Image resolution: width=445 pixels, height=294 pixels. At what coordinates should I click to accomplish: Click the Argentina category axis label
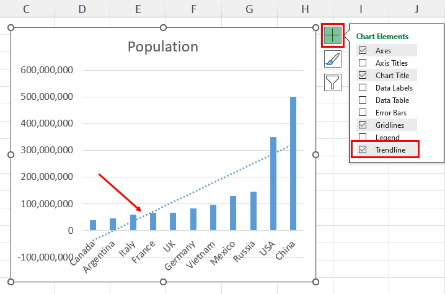click(x=99, y=257)
